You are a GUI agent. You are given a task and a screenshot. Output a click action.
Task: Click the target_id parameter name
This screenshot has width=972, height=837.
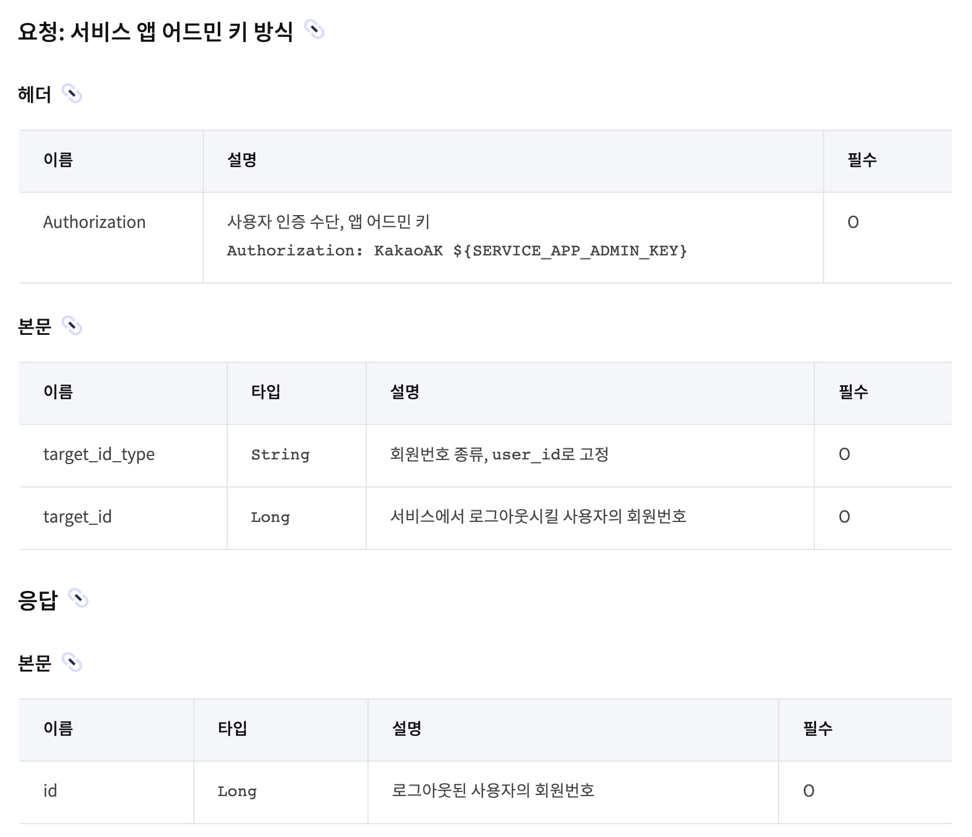tap(77, 517)
